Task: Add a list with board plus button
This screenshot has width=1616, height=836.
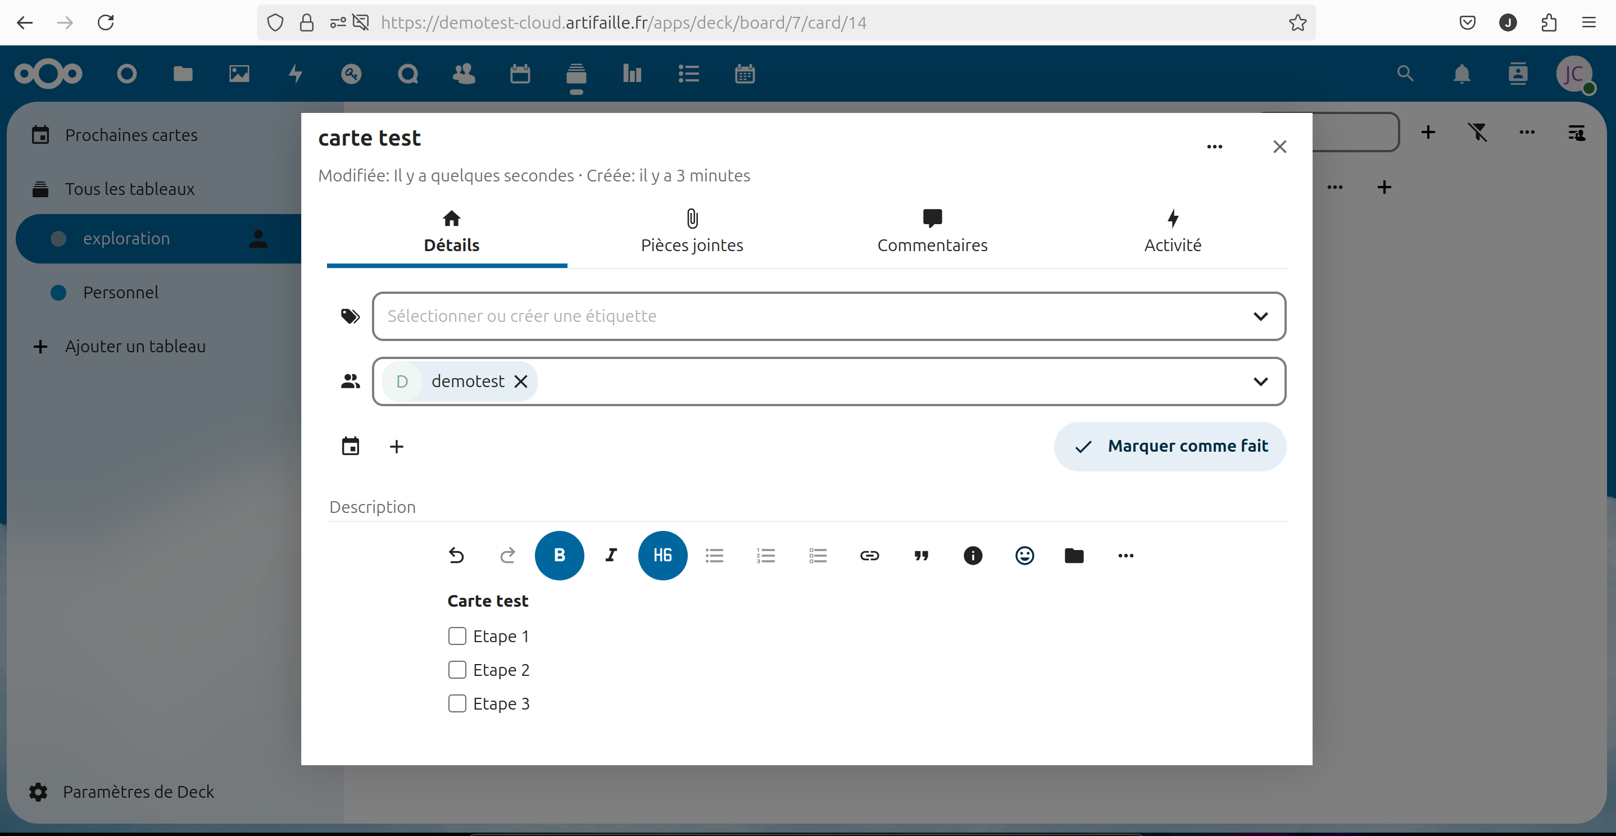Action: coord(1428,133)
